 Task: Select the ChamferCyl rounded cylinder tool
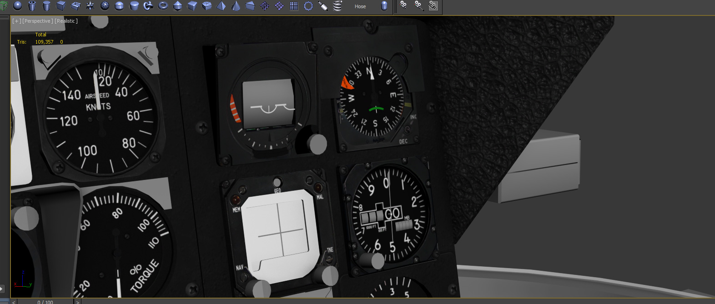tap(134, 6)
